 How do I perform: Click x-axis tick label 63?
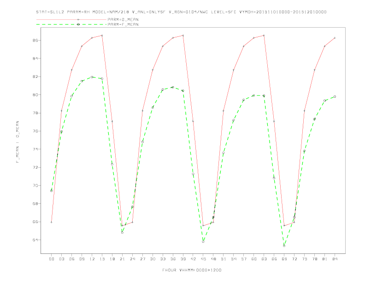[264, 259]
